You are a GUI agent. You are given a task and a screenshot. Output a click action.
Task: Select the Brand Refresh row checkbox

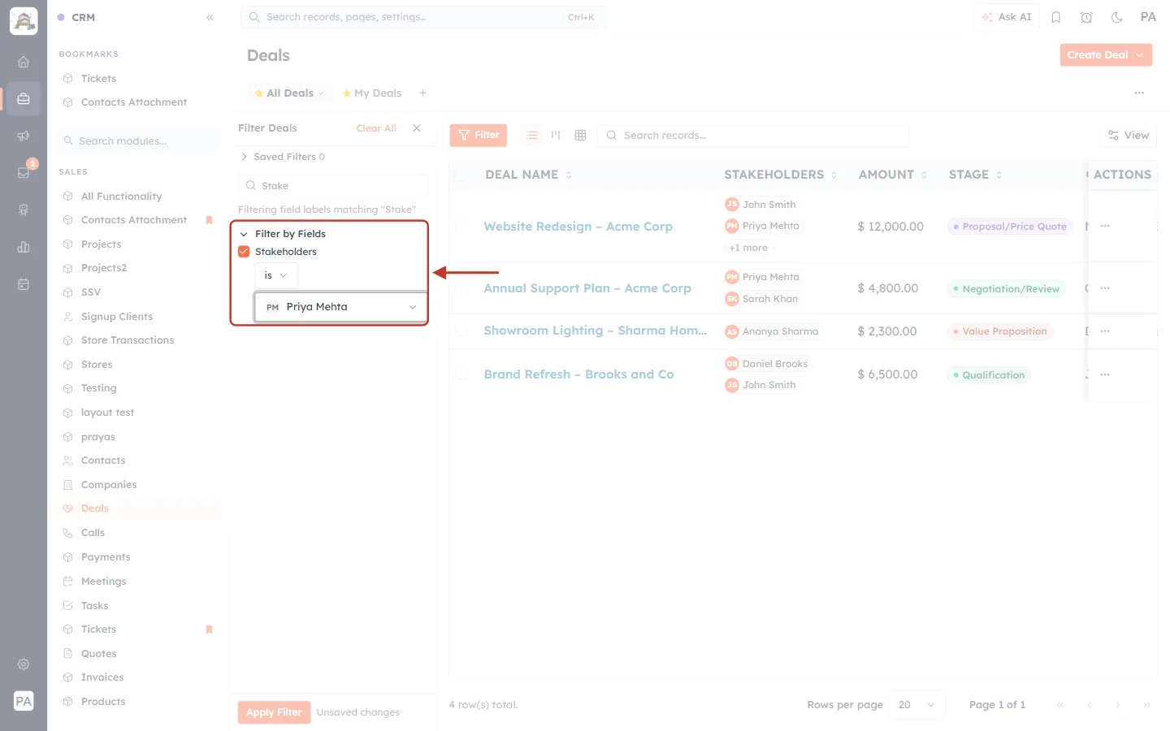461,374
